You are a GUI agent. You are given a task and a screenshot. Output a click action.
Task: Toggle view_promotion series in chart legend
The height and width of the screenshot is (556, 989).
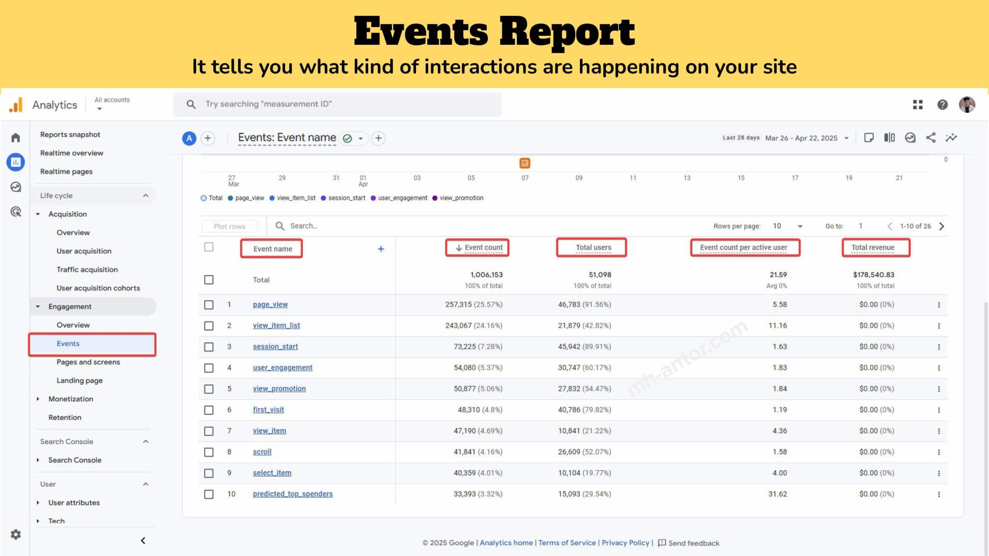click(x=458, y=198)
